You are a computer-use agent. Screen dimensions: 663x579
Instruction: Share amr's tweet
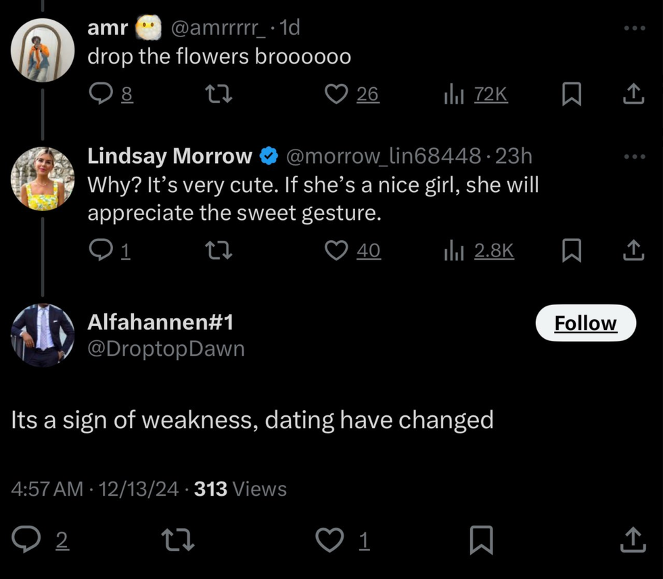click(633, 95)
